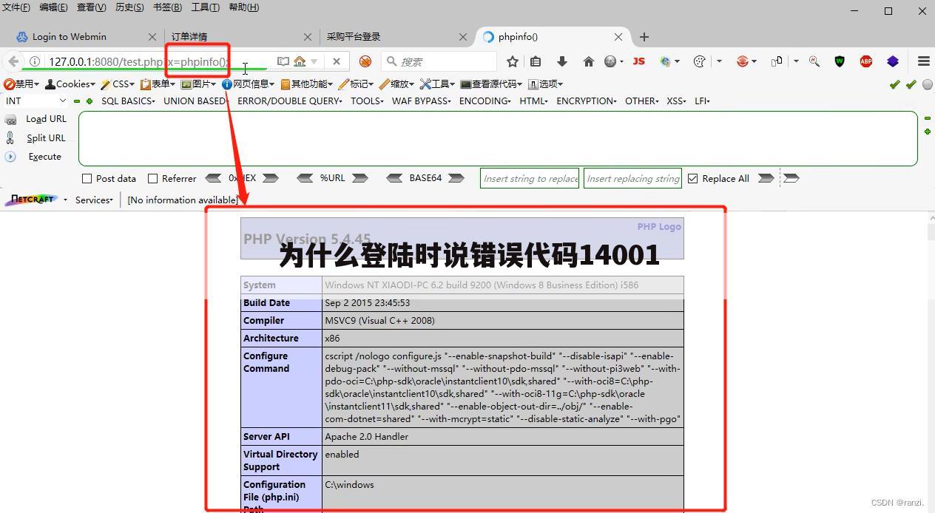
Task: Open the bookmarks library icon
Action: click(x=536, y=61)
